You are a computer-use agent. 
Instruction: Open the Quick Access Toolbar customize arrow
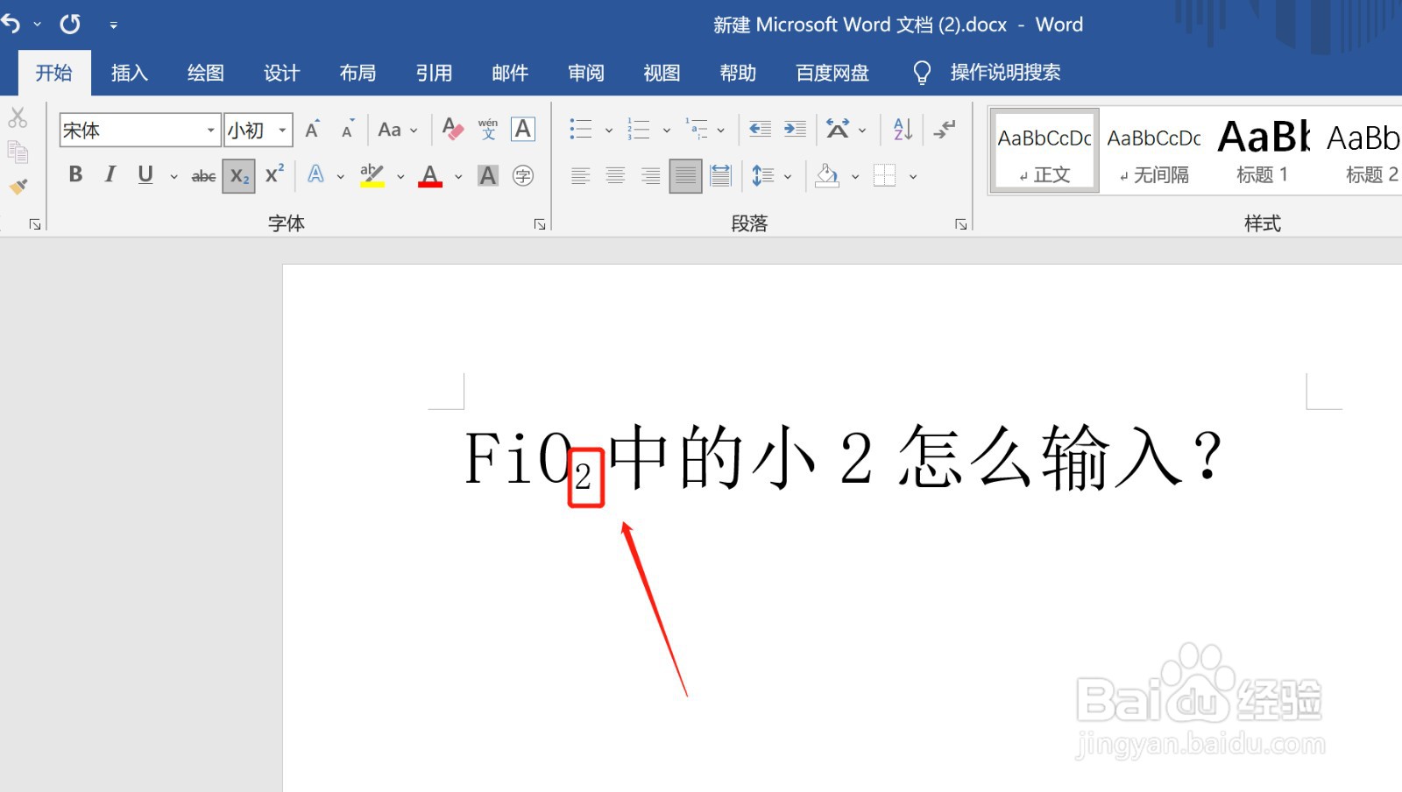pyautogui.click(x=113, y=25)
